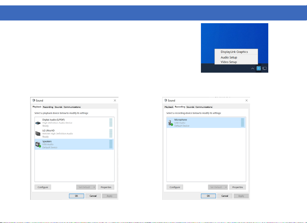307x223 pixels.
Task: Select Microphone USB Audio recording device
Action: click(x=206, y=123)
